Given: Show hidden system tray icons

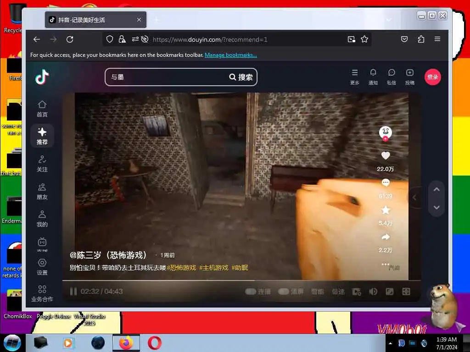Looking at the screenshot, I should (x=390, y=343).
